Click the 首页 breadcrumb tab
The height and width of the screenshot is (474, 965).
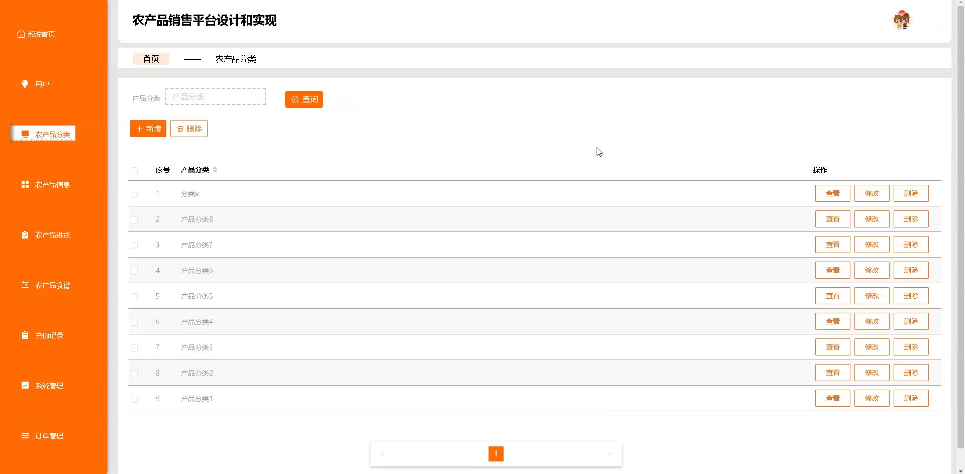coord(151,59)
